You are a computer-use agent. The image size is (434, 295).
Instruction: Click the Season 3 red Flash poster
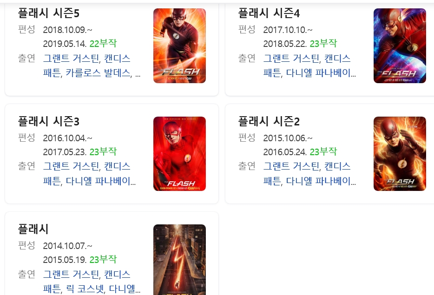pos(180,154)
